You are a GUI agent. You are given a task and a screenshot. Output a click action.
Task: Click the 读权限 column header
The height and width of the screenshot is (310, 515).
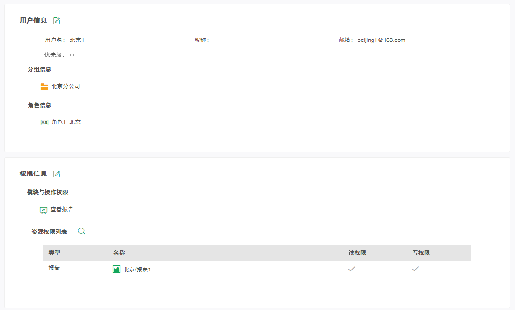coord(358,253)
